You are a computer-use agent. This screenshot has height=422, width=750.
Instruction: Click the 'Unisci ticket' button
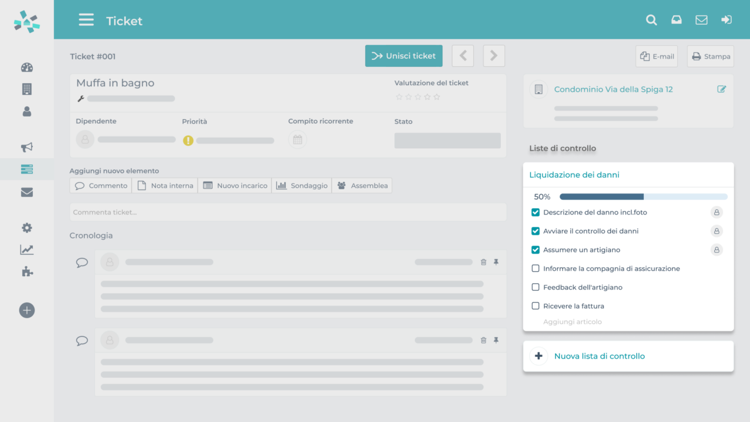click(x=404, y=56)
